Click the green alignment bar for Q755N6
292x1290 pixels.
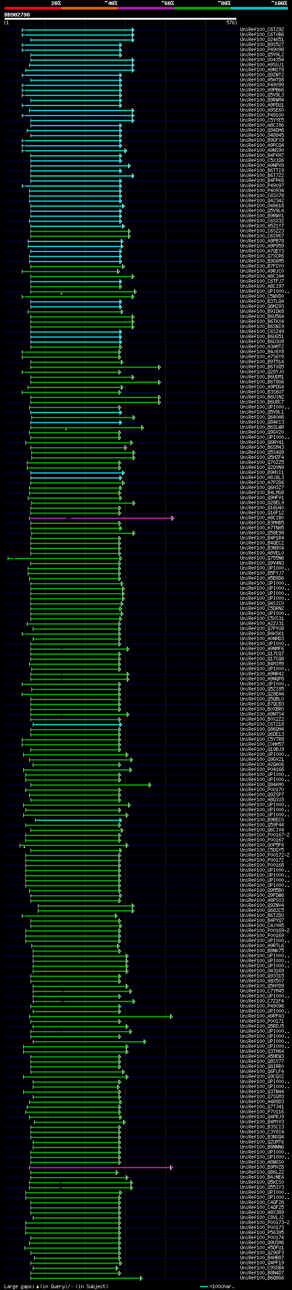point(64,558)
